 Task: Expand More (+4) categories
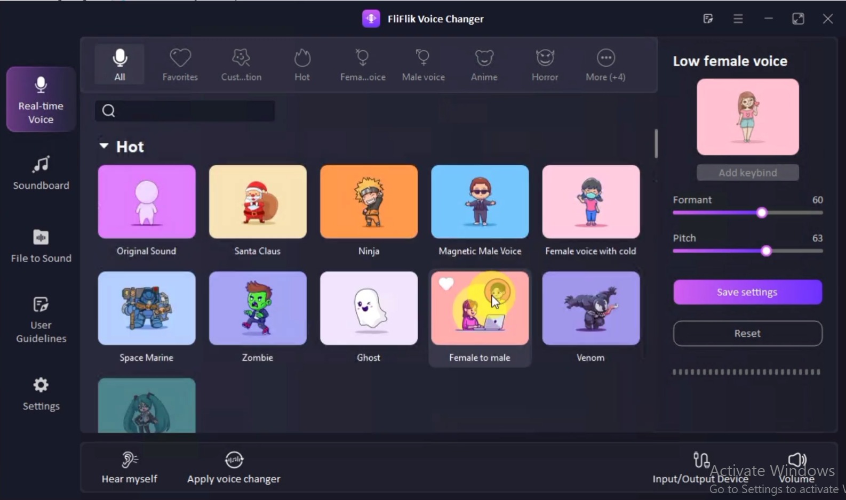tap(605, 64)
